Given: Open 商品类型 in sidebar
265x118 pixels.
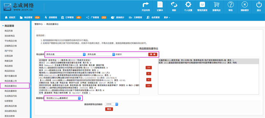Looking at the screenshot, I should [9, 66].
